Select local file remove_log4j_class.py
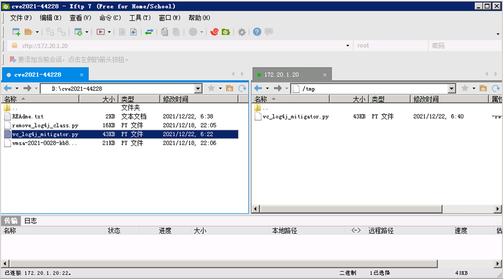The image size is (503, 279). [121, 125]
